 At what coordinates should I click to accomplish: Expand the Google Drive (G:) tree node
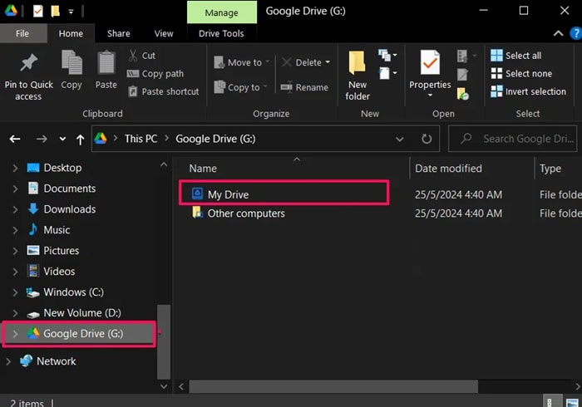(x=15, y=334)
